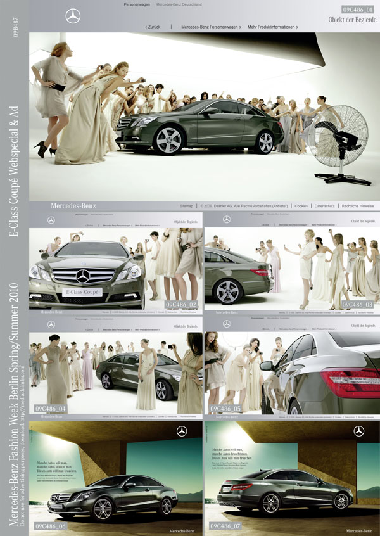
Task: Open Datenschutz in the large footer bar
Action: point(324,206)
